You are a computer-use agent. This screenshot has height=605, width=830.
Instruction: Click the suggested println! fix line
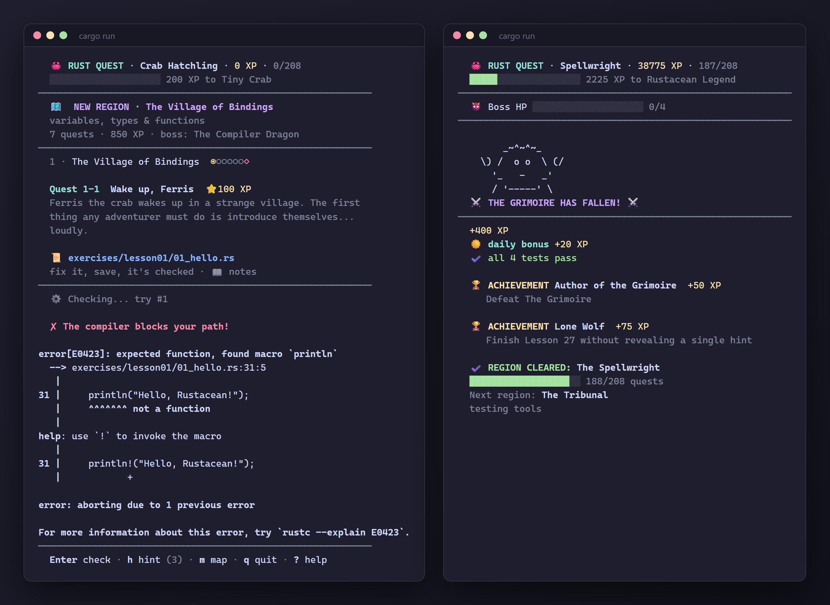pos(171,464)
